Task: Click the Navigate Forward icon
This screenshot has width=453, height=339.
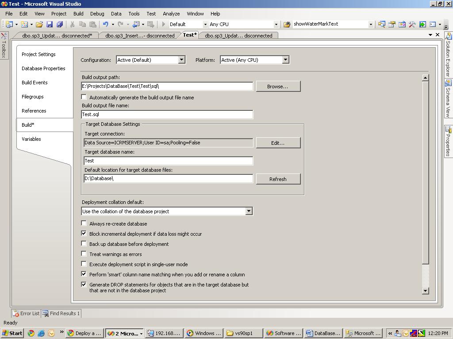Action: pyautogui.click(x=150, y=25)
